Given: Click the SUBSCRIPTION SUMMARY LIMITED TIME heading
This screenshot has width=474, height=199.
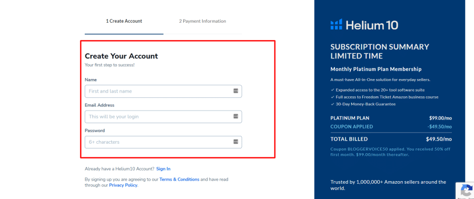Looking at the screenshot, I should pyautogui.click(x=380, y=52).
